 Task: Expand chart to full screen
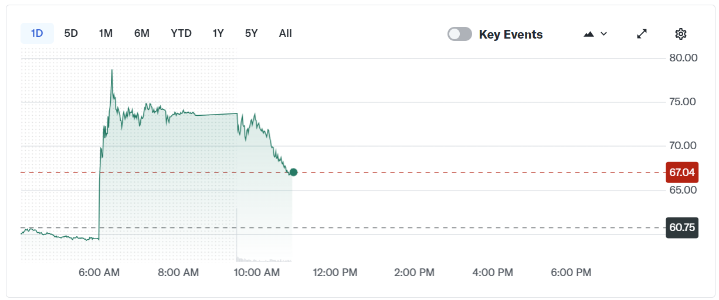pyautogui.click(x=642, y=34)
